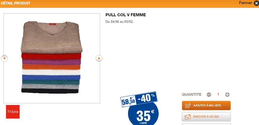Close the product detail with X icon
Image resolution: width=259 pixels, height=125 pixels.
[256, 3]
